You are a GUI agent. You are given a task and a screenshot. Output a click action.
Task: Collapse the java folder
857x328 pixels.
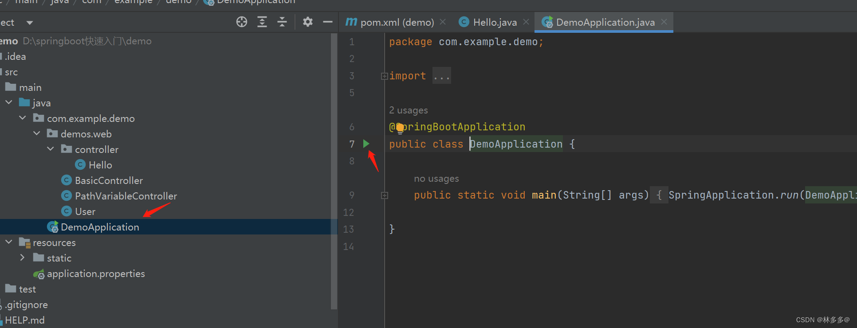9,103
